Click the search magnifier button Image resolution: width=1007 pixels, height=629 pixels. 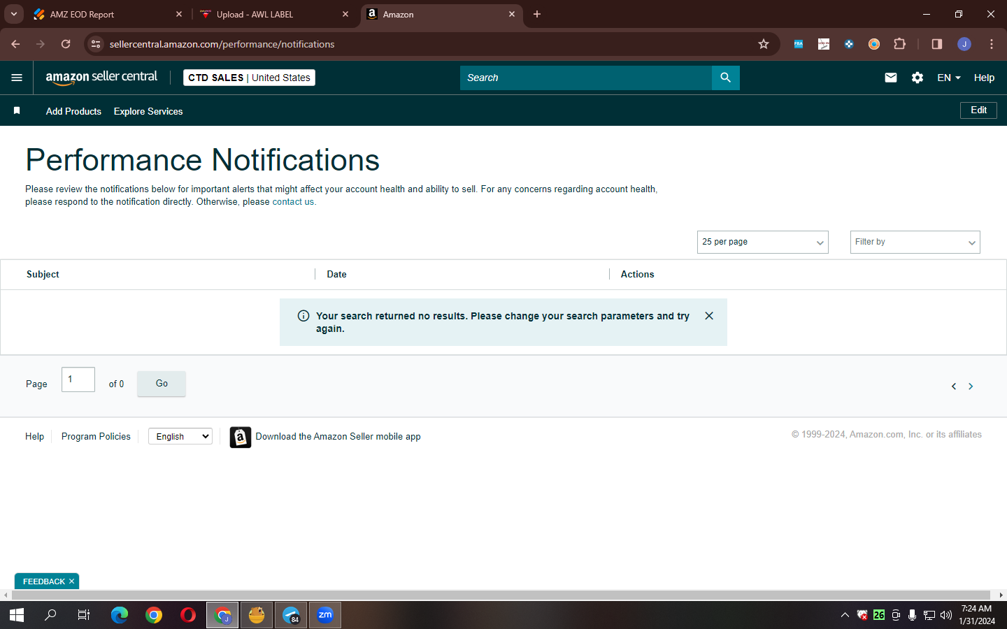(x=725, y=78)
